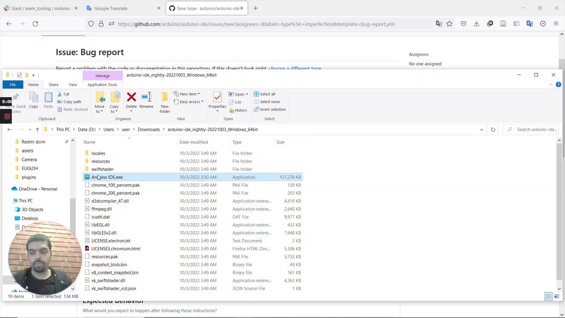Select OneDrive - Personal in navigation pane
The height and width of the screenshot is (318, 565).
coord(38,189)
